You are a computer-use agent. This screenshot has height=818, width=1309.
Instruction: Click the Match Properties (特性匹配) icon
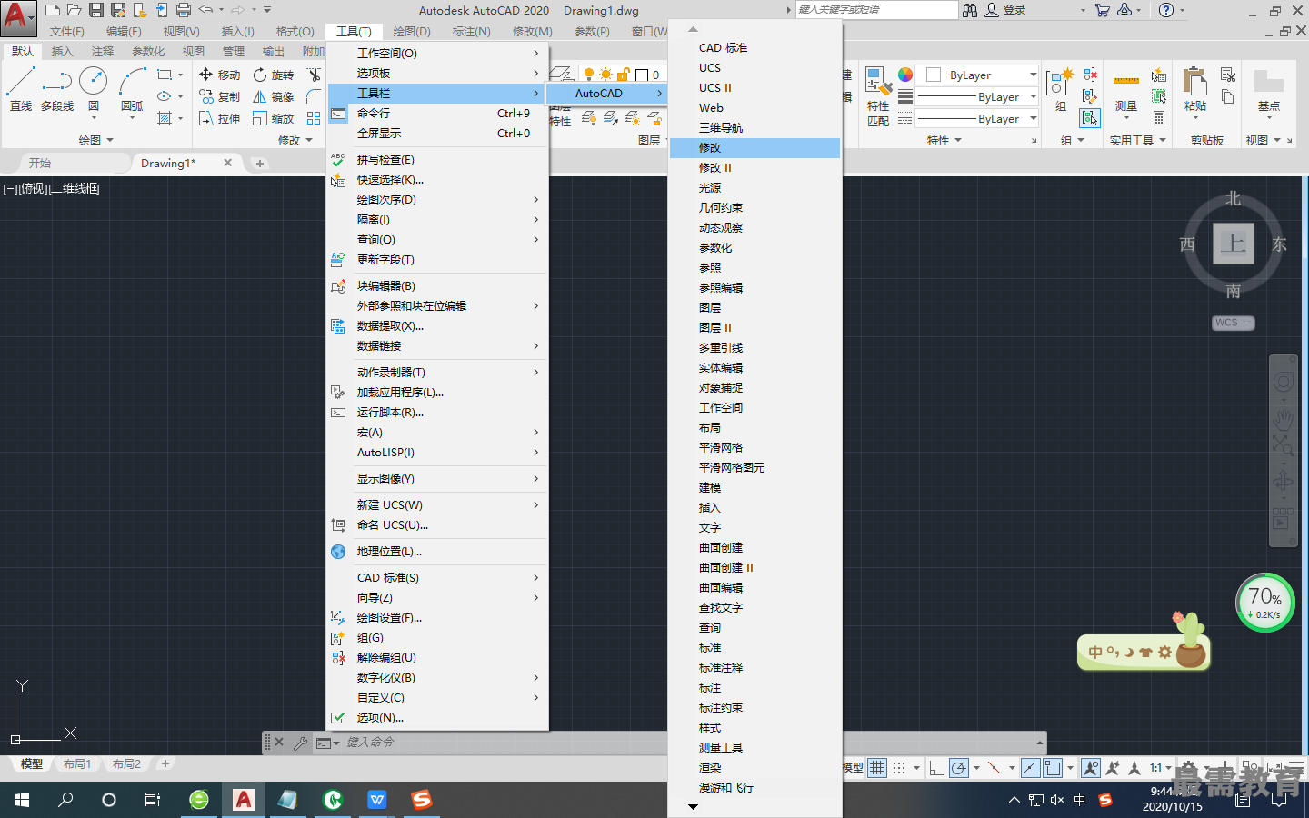tap(878, 95)
